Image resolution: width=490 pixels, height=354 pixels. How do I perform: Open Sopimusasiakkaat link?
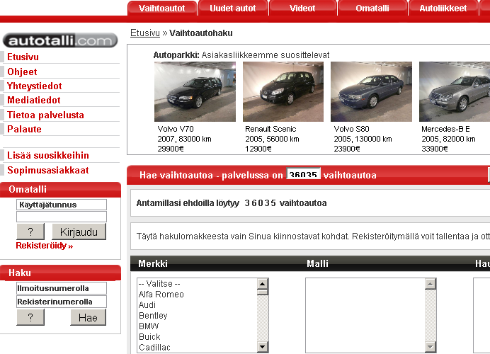pos(48,170)
